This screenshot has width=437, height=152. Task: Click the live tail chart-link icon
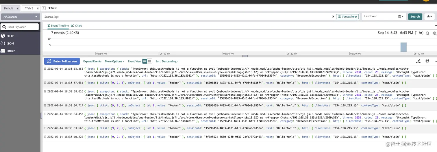click(x=418, y=61)
